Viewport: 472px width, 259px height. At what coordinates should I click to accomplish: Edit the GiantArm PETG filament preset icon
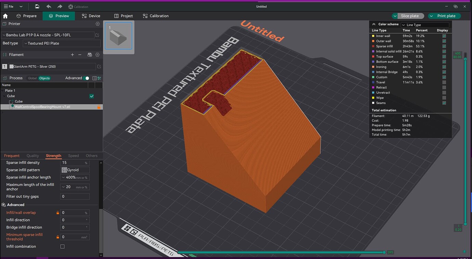click(99, 66)
